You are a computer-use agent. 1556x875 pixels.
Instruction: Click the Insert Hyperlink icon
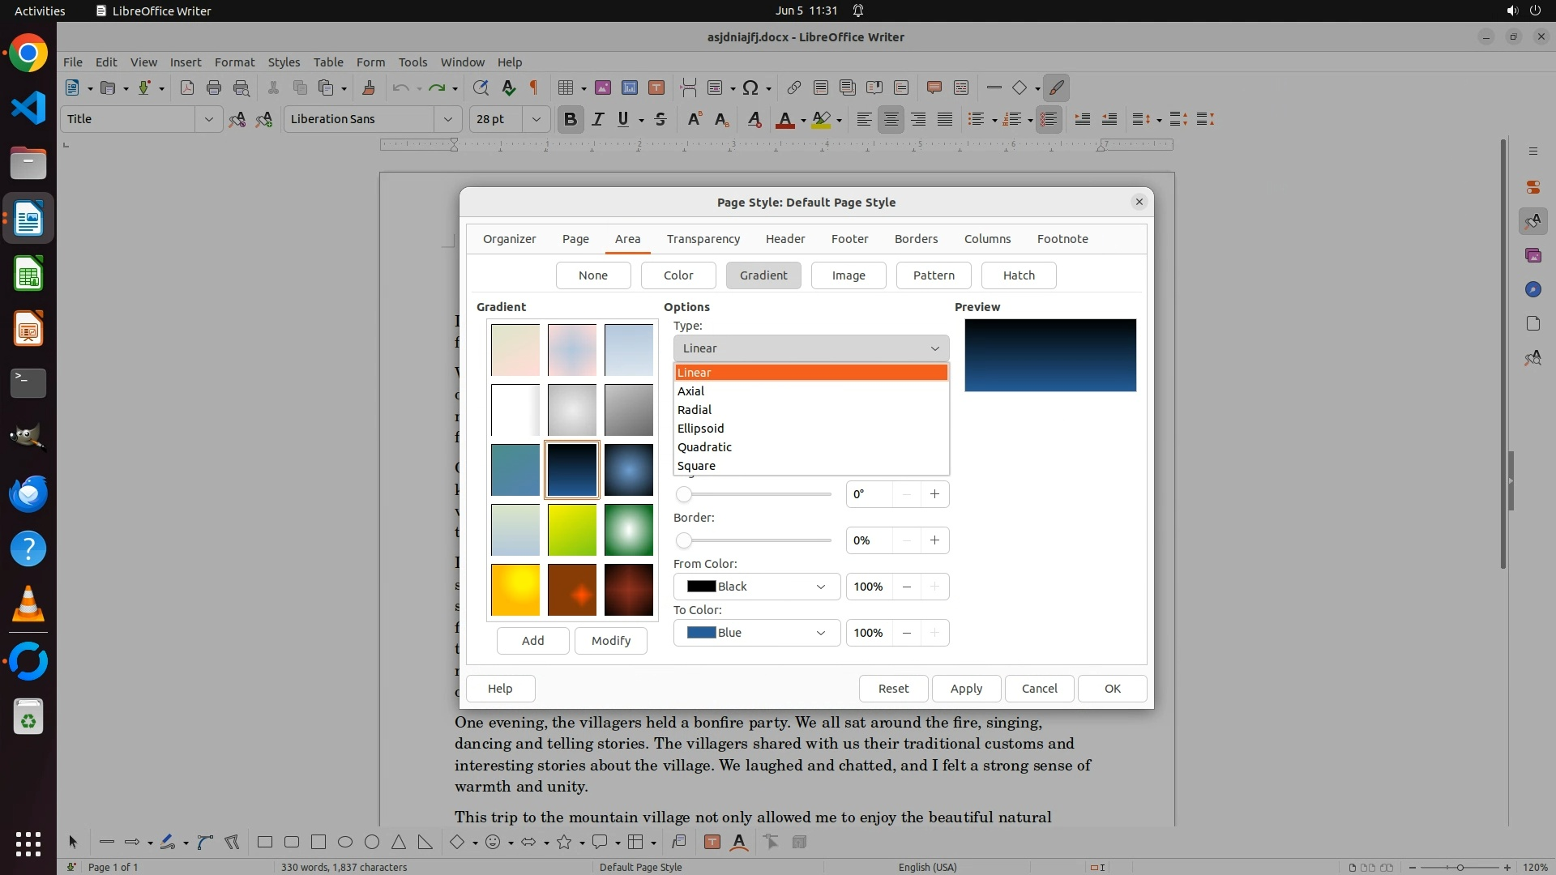click(x=794, y=87)
